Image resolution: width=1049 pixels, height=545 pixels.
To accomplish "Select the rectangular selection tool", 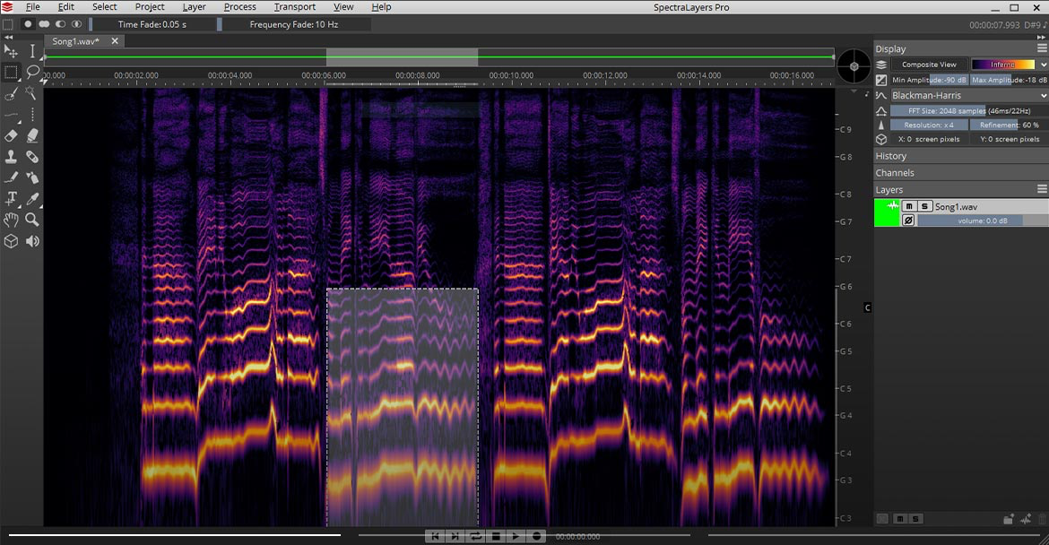I will pyautogui.click(x=11, y=72).
